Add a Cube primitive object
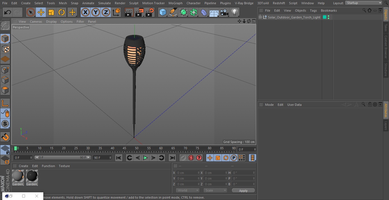This screenshot has width=389, height=200. tap(163, 12)
